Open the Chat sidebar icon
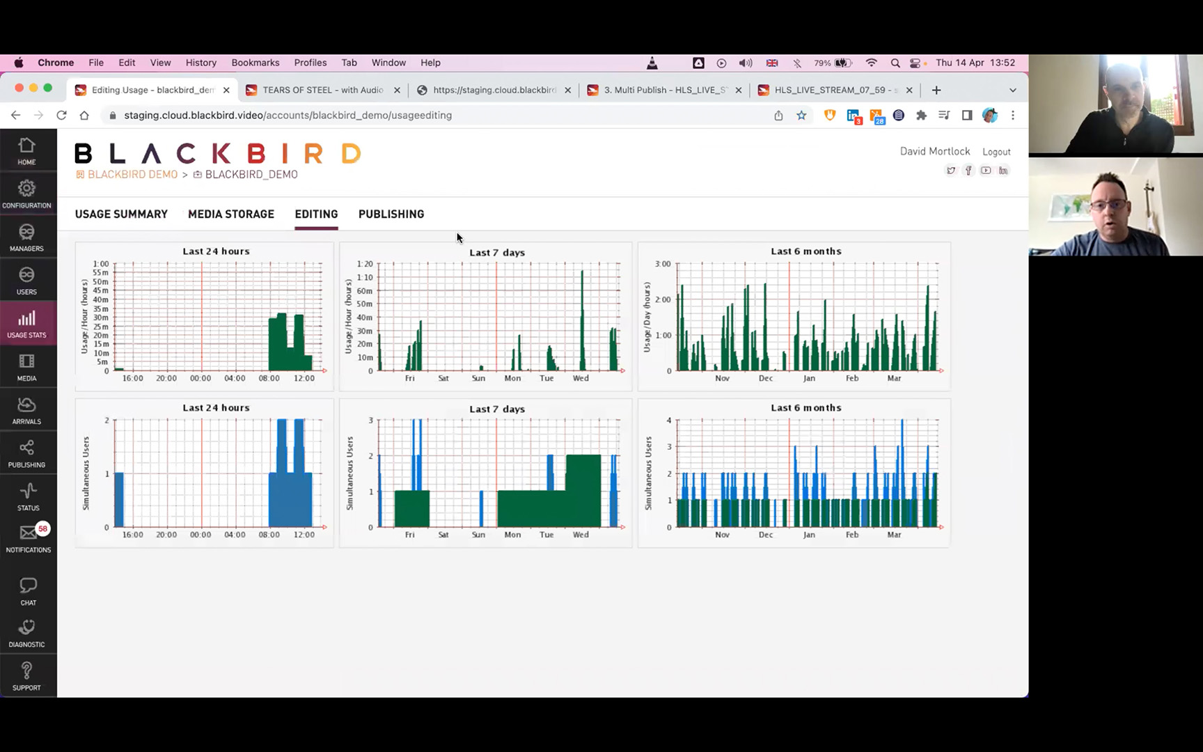Image resolution: width=1203 pixels, height=752 pixels. point(28,590)
